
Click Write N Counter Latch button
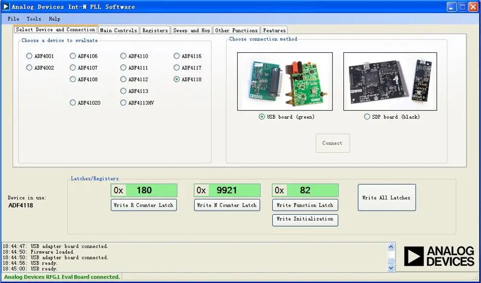[x=227, y=205]
